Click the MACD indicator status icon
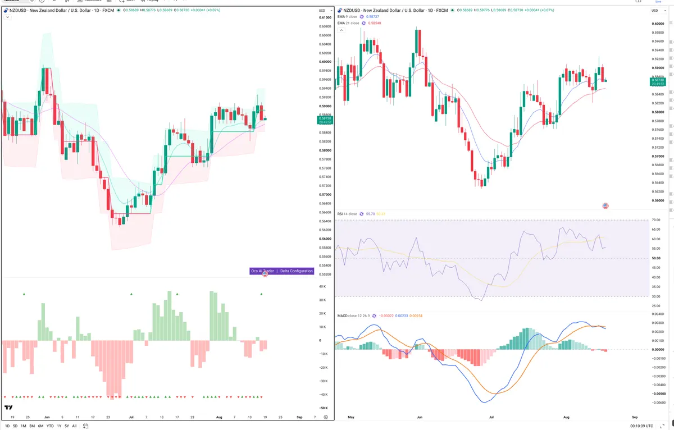Screen dimensions: 674x430 (374, 315)
